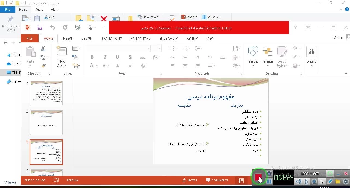Toggle the recorder's microphone input
350x188 pixels.
(x=306, y=181)
